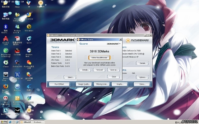Click Save as in the Score dialog
199x124 pixels.
click(114, 70)
